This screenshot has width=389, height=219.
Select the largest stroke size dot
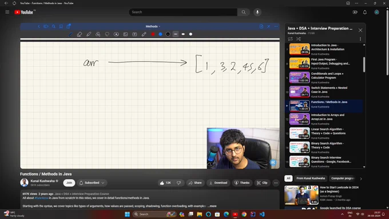tap(190, 34)
